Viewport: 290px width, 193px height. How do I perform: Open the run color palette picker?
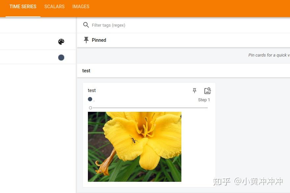tap(61, 41)
